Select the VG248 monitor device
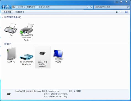131x101 pixels. (58, 56)
